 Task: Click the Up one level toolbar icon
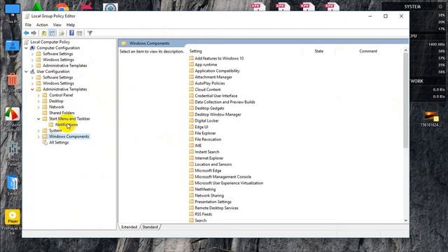click(x=43, y=33)
